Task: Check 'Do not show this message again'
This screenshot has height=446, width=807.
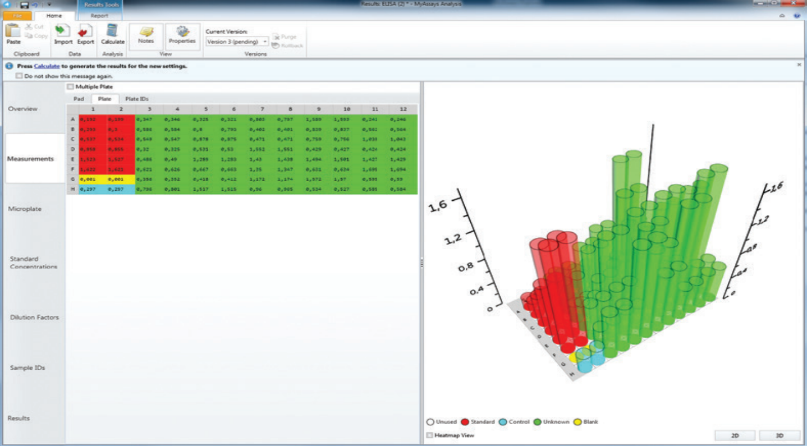Action: point(20,76)
